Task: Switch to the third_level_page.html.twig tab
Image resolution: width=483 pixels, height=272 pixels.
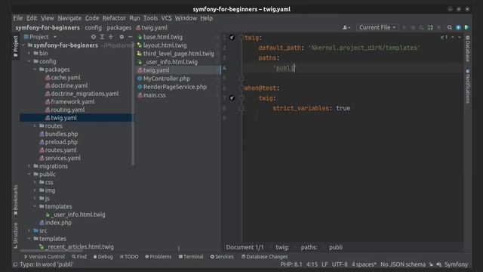Action: 178,54
